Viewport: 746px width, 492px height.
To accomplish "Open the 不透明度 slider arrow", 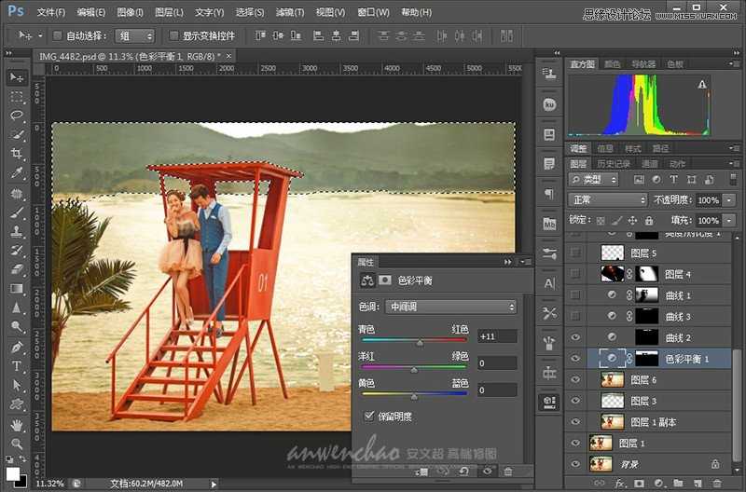I will (729, 200).
